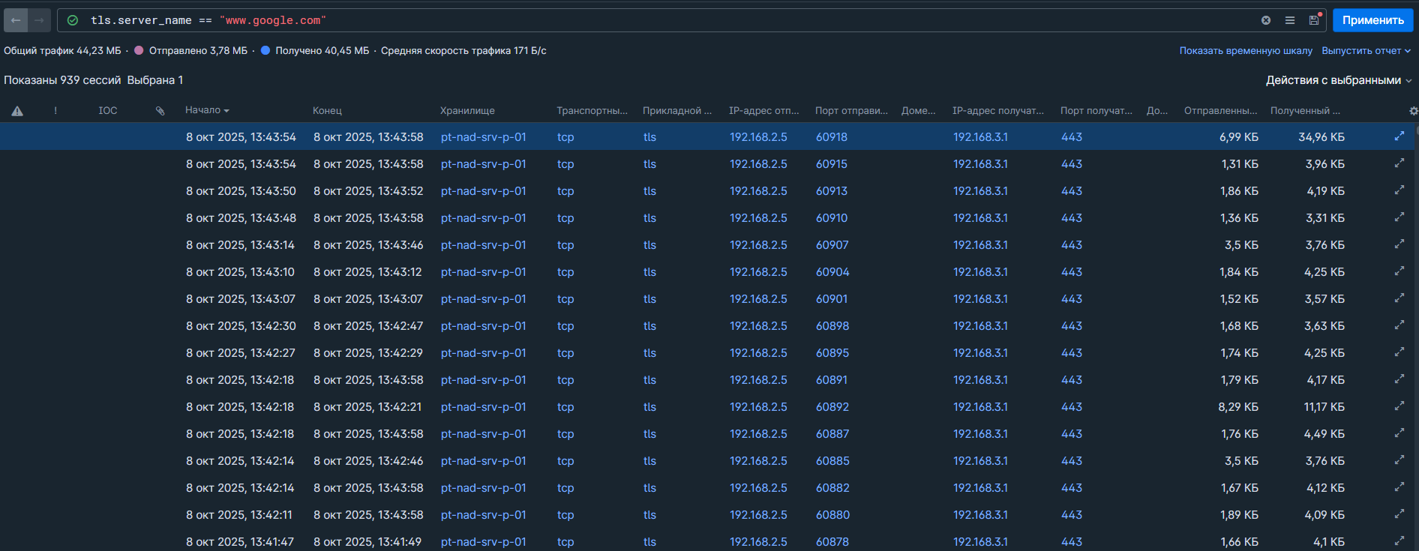Click source port 60915 link

(831, 164)
